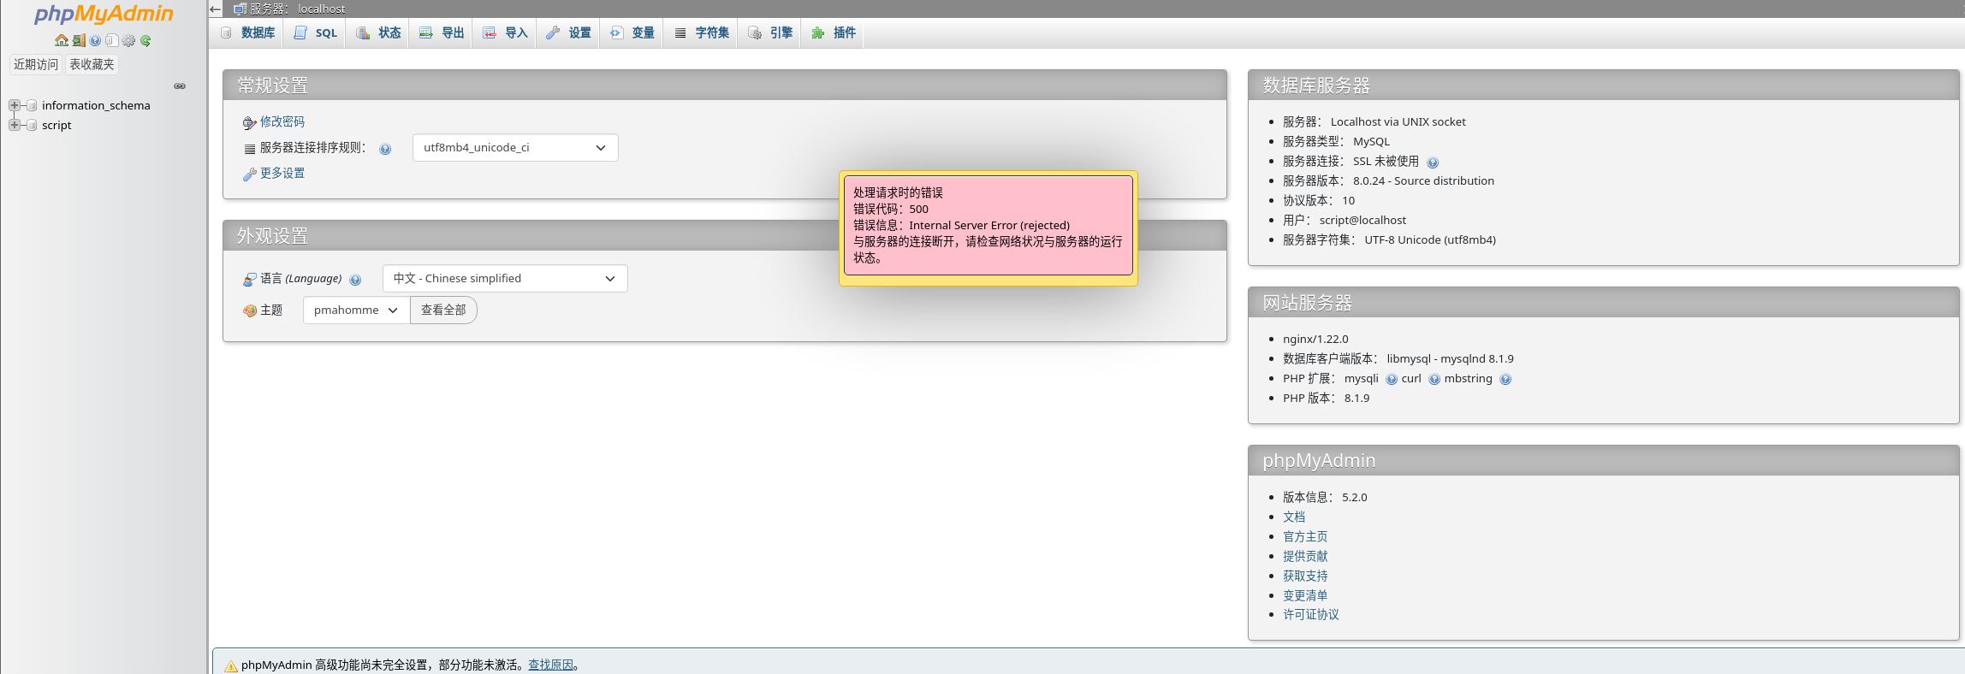This screenshot has height=674, width=1965.
Task: Reload the navigation panel with green arrow
Action: 145,40
